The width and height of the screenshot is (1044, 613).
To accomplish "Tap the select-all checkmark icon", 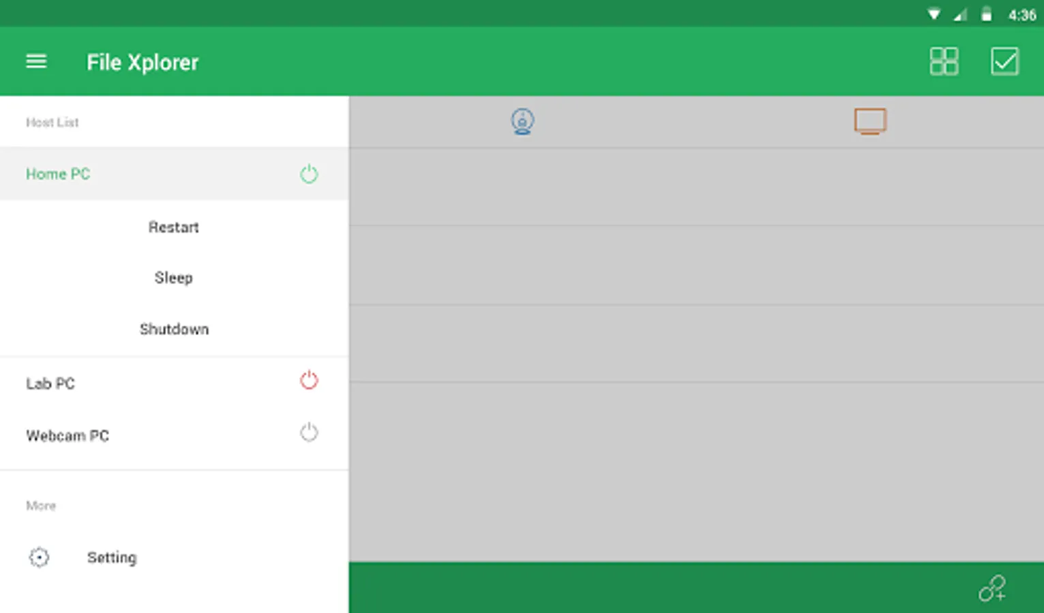I will pyautogui.click(x=1004, y=61).
